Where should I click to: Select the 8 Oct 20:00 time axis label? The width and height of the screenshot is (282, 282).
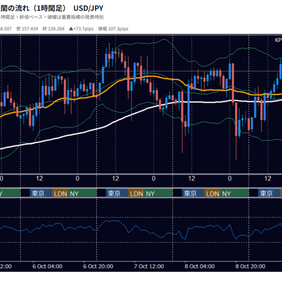250,266
